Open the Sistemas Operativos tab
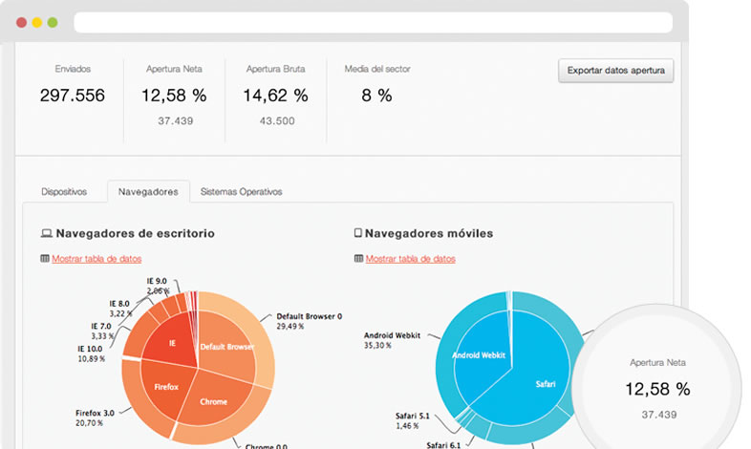The height and width of the screenshot is (449, 751). tap(241, 191)
